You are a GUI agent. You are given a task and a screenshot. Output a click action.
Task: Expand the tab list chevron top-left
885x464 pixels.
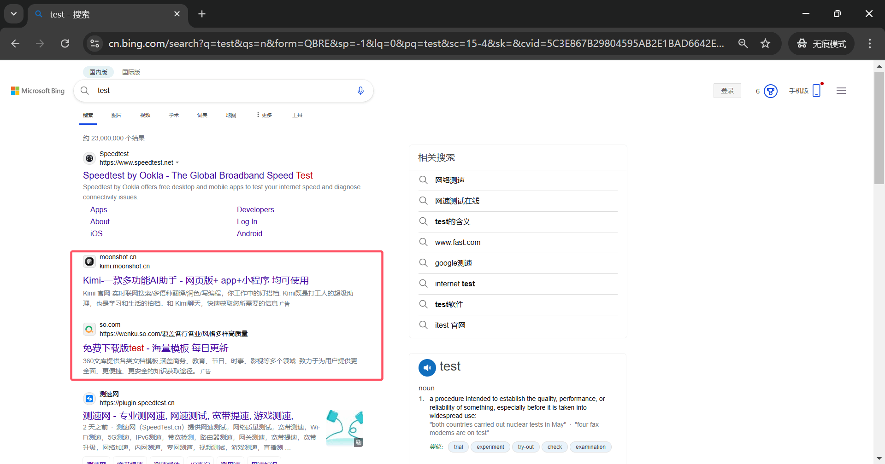tap(13, 13)
